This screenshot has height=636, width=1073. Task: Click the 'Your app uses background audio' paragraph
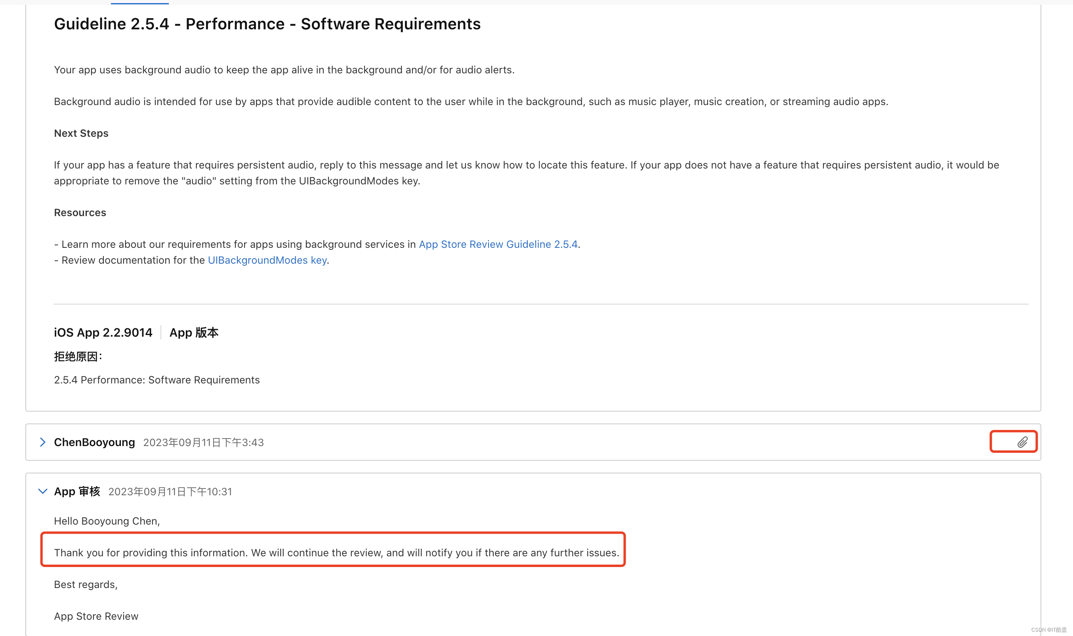pyautogui.click(x=284, y=70)
